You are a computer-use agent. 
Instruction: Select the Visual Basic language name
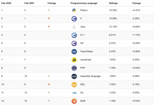[86, 51]
